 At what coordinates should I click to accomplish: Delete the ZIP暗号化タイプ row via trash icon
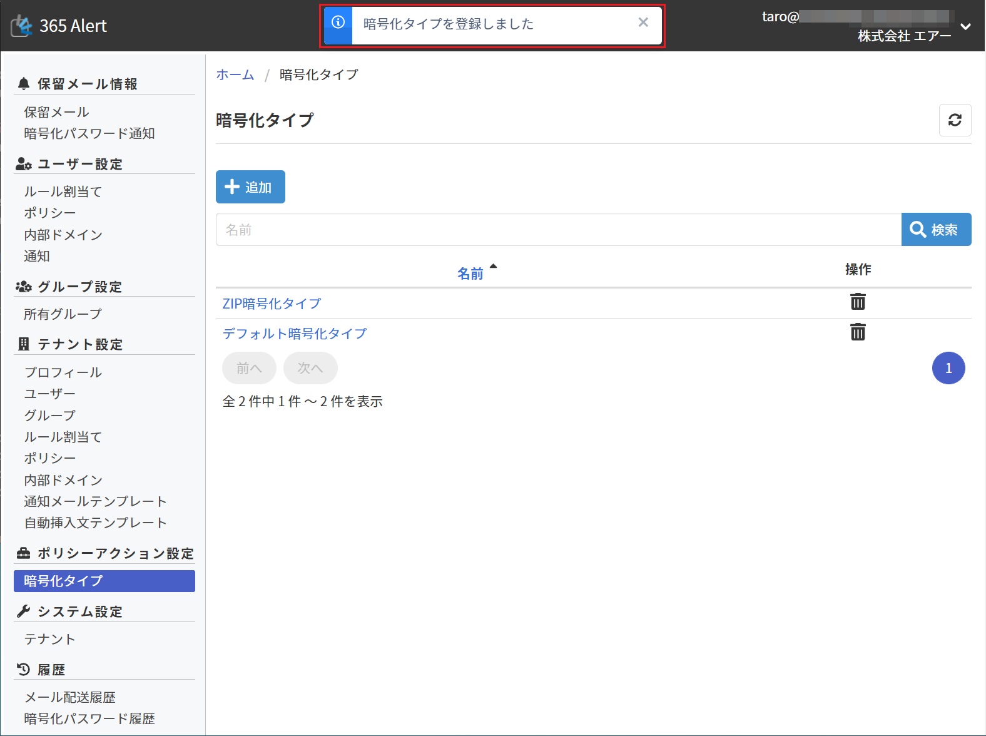click(x=858, y=302)
